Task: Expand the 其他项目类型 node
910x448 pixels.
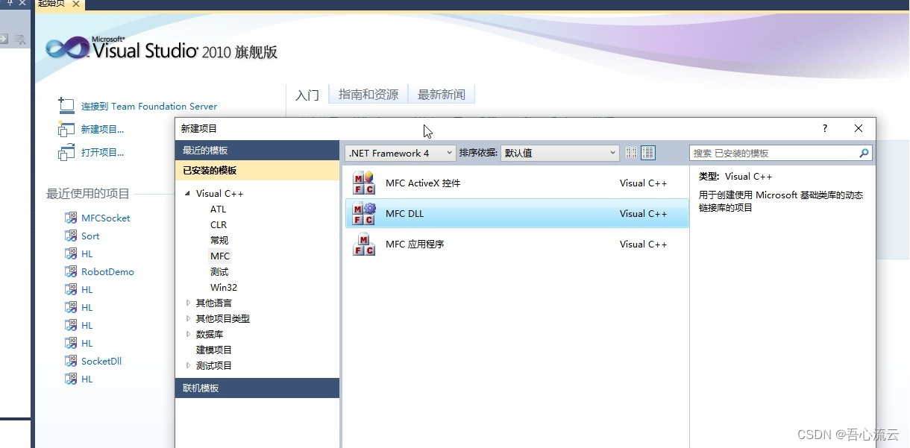Action: [188, 318]
